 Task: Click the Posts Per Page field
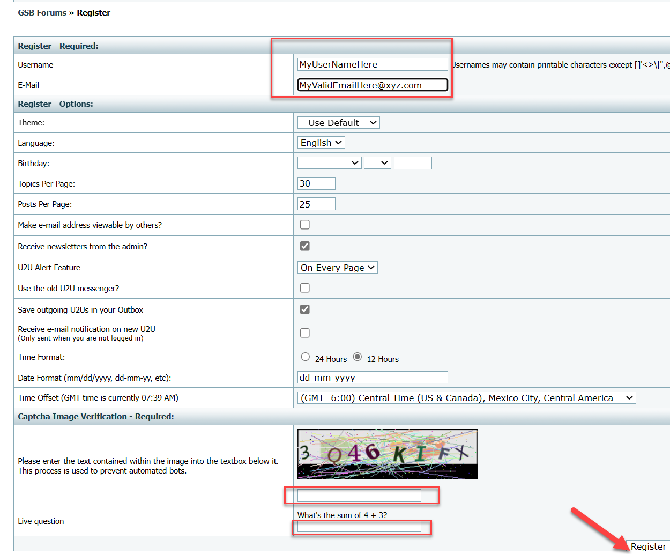point(316,204)
